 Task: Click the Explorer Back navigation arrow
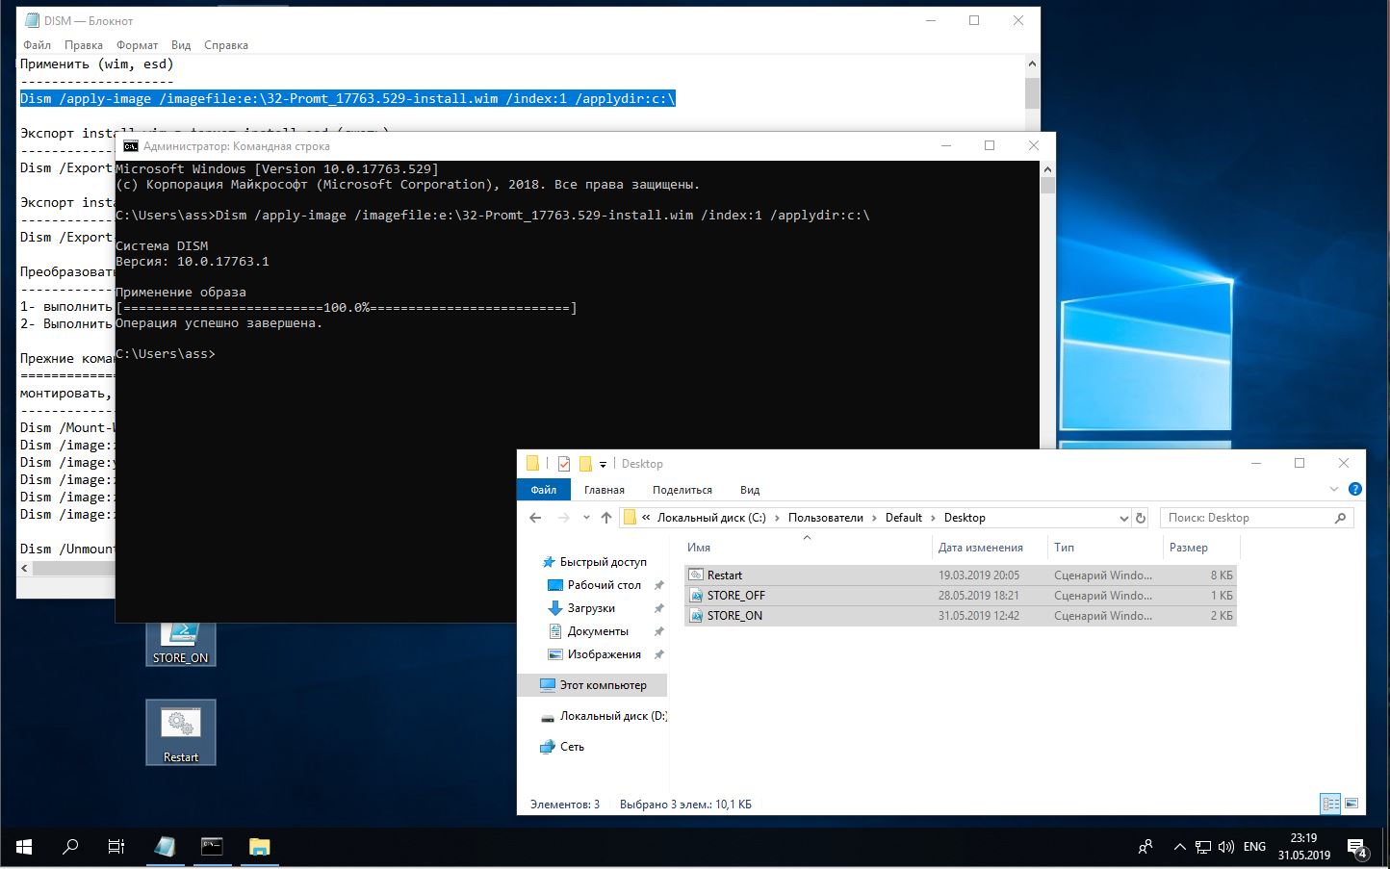[536, 518]
